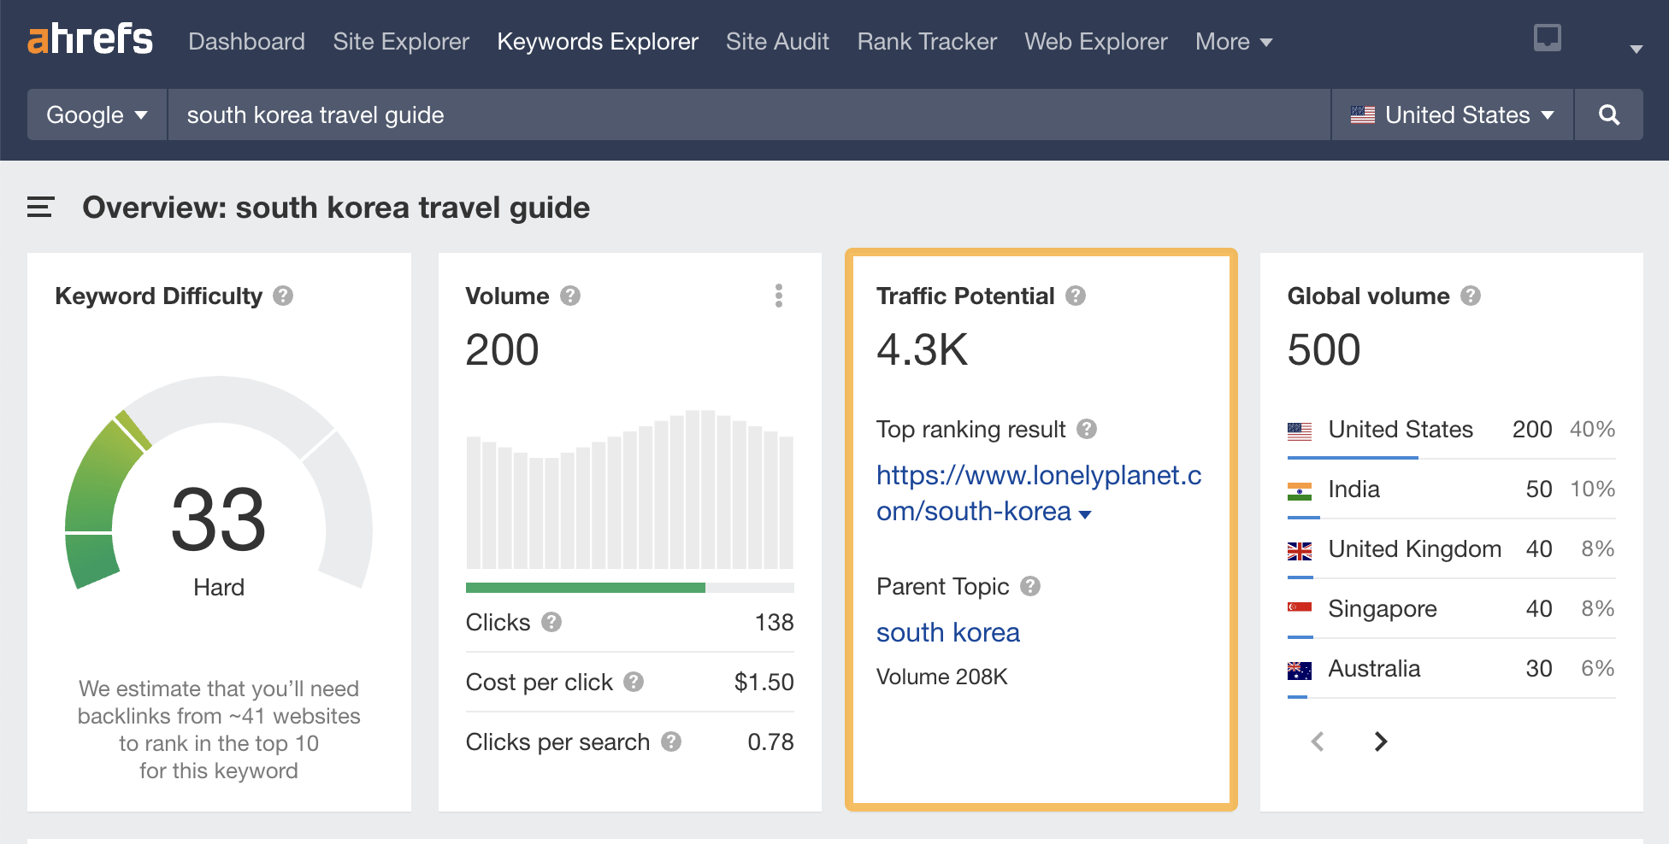This screenshot has width=1669, height=844.
Task: Expand the More navigation menu
Action: 1233,41
